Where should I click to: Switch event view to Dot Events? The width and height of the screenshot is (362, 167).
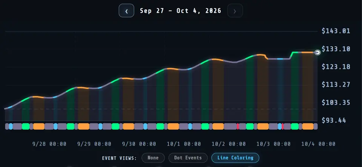188,158
